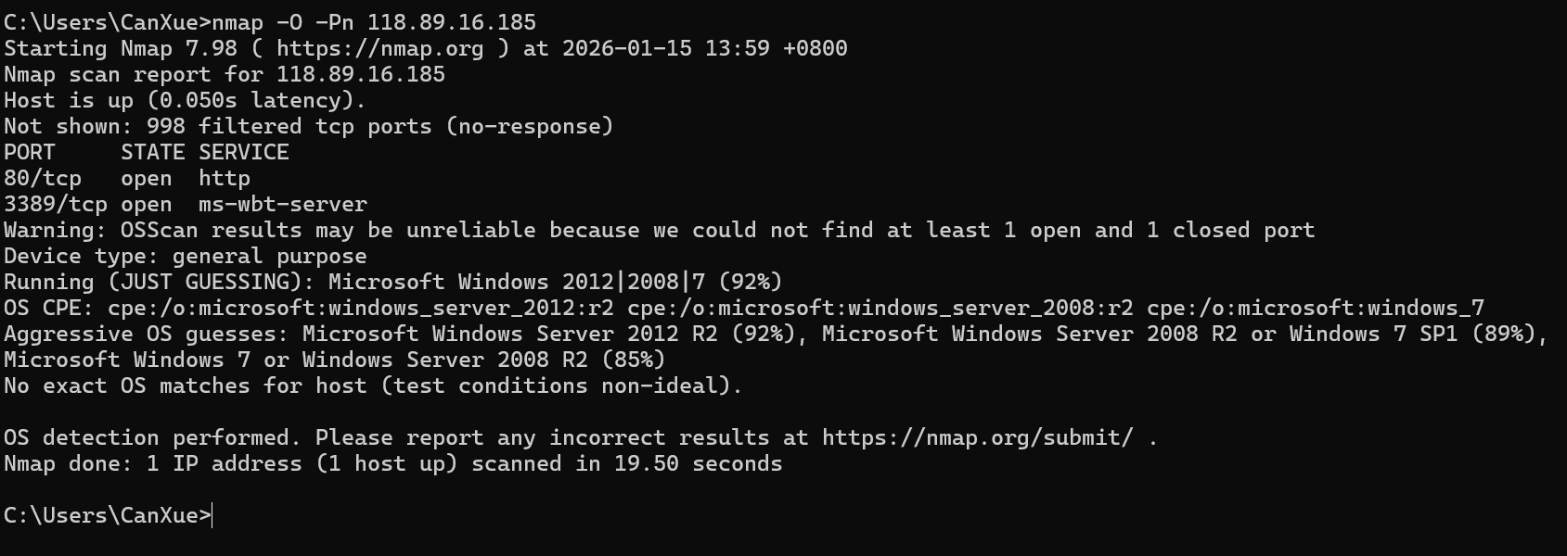Viewport: 1567px width, 556px height.
Task: Click the PORT column header
Action: coord(29,152)
